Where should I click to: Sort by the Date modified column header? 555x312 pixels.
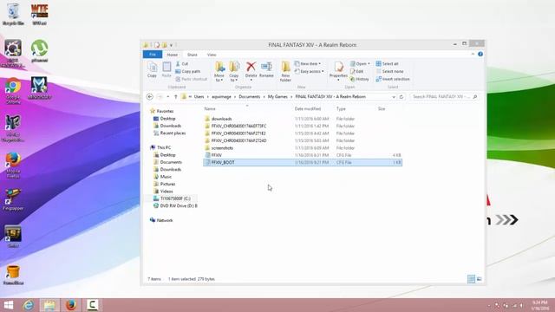(x=308, y=109)
